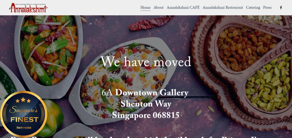This screenshot has height=138, width=292.
Task: Open the Facebook page icon
Action: [281, 8]
